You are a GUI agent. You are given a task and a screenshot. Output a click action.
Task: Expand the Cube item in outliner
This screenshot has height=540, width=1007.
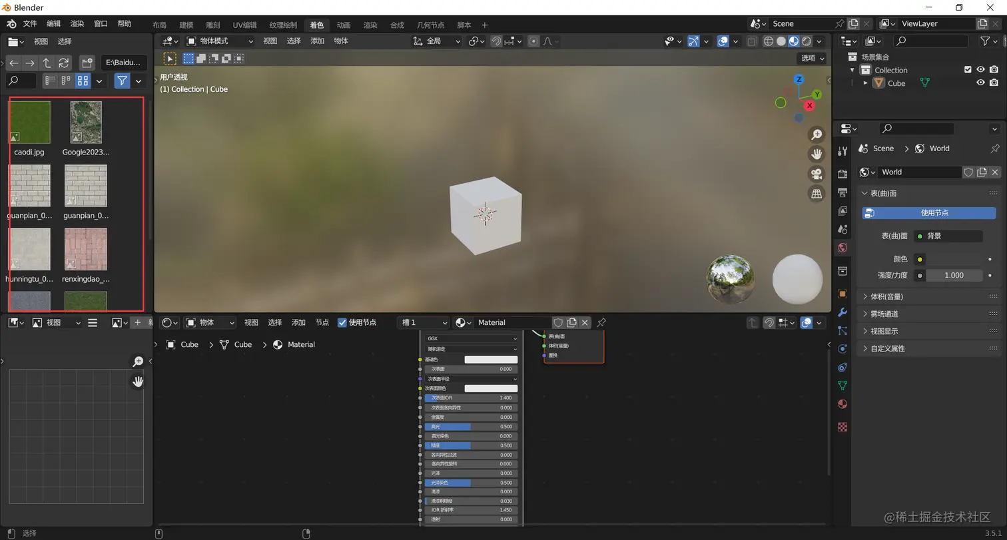[x=865, y=83]
